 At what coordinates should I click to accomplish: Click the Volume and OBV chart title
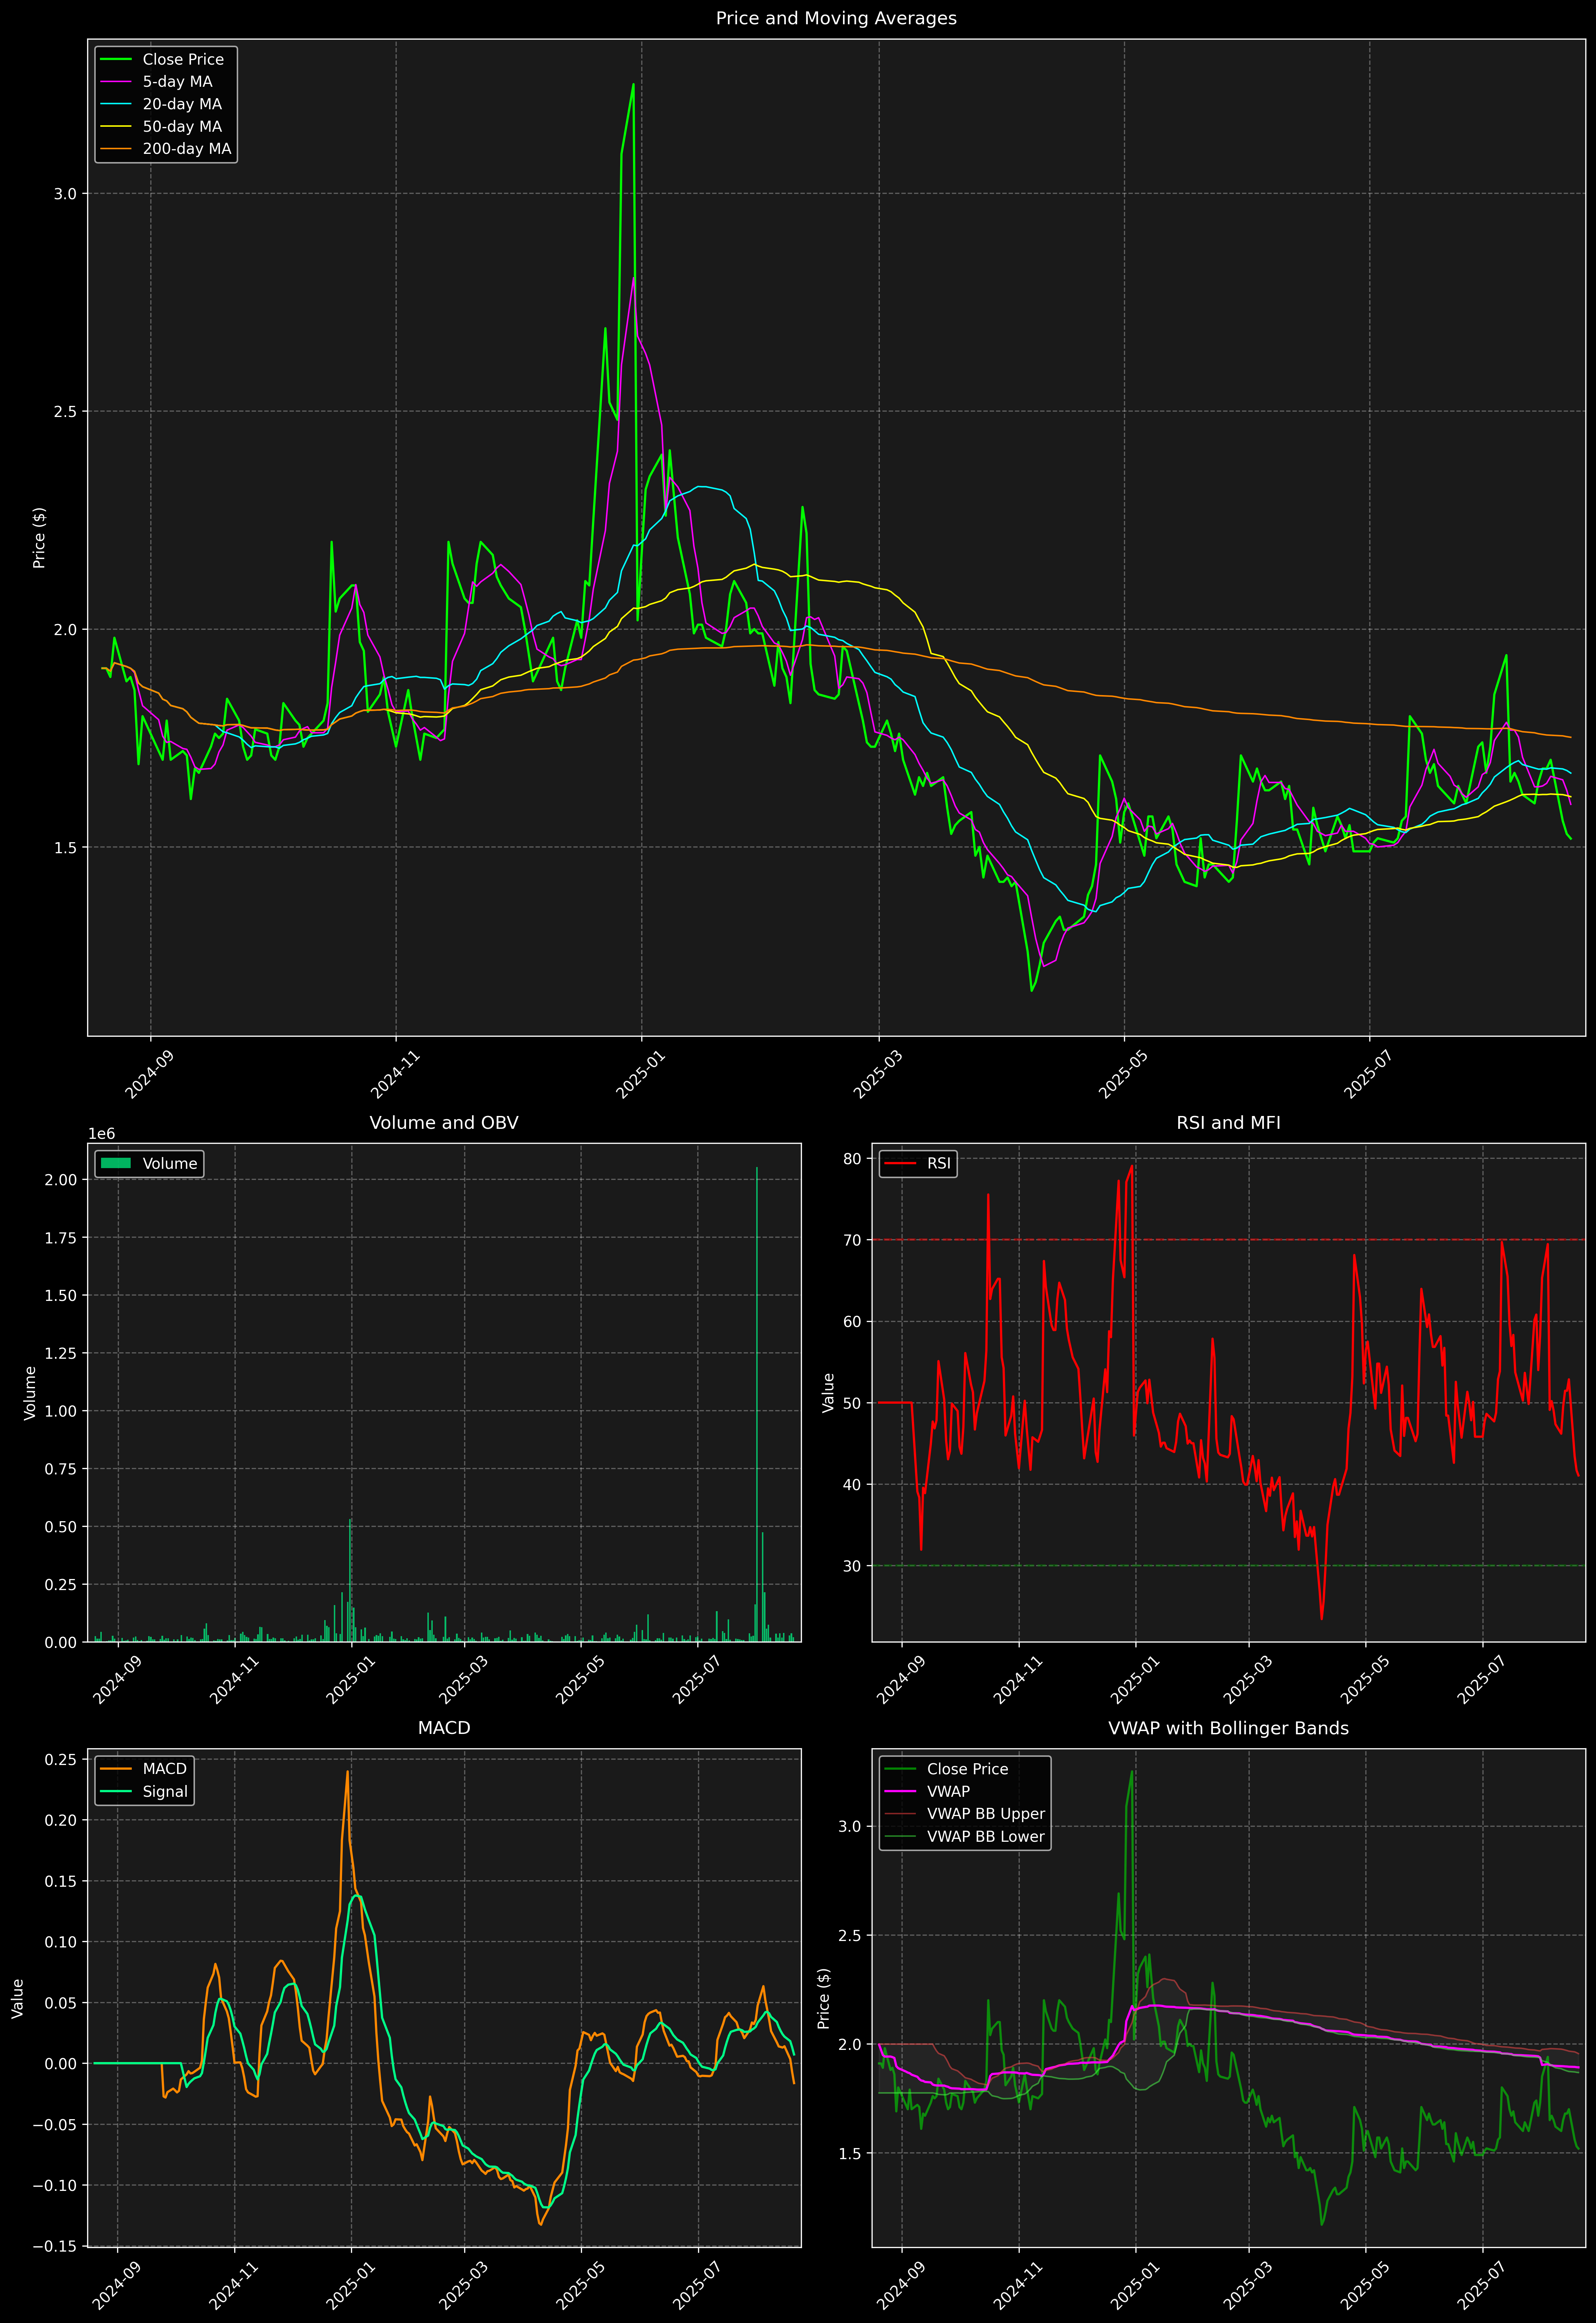coord(444,1122)
